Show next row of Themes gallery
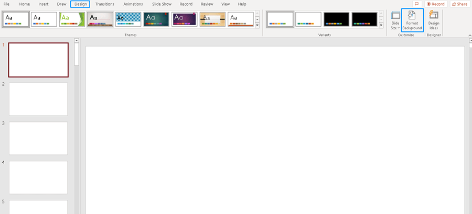The width and height of the screenshot is (472, 214). click(x=258, y=19)
